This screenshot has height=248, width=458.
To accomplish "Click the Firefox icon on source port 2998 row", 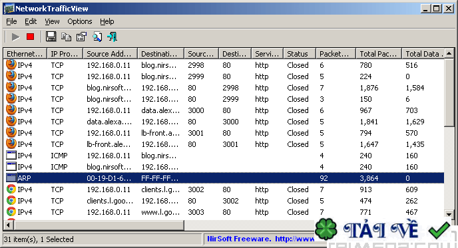I will 11,64.
